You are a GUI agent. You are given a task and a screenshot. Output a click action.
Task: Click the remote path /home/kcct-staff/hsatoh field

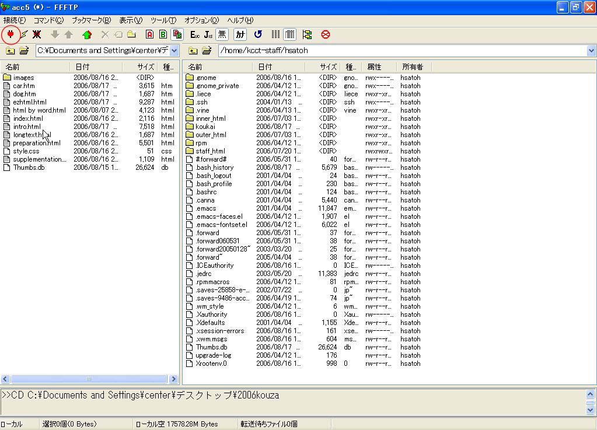click(403, 51)
